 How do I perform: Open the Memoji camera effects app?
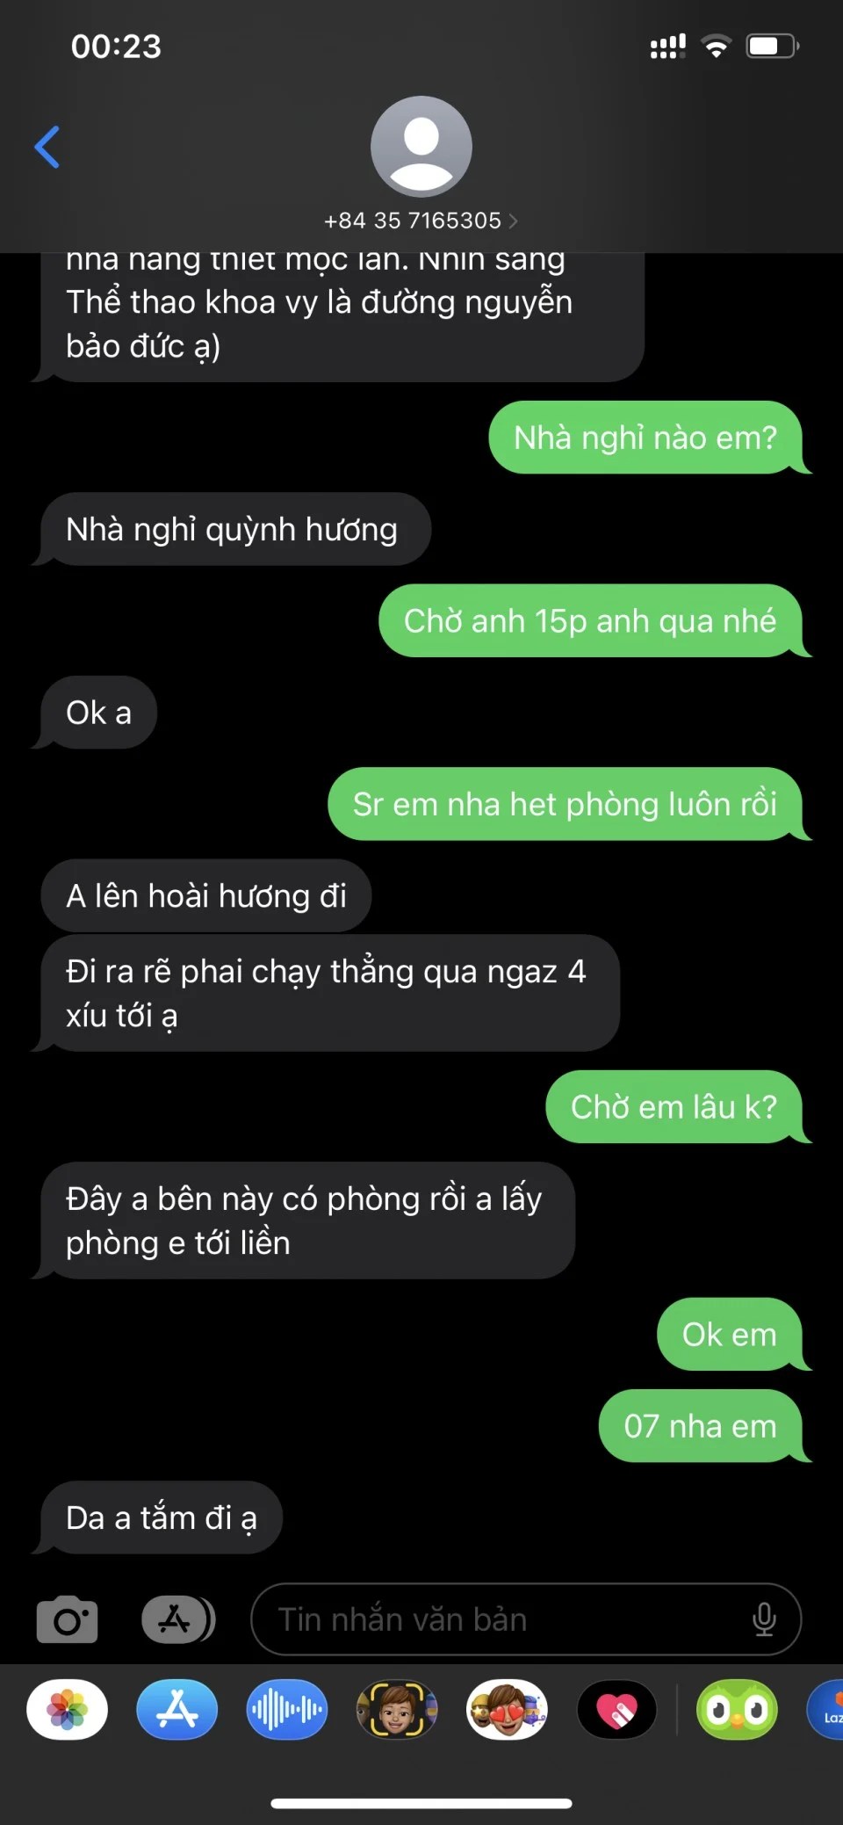coord(397,1709)
